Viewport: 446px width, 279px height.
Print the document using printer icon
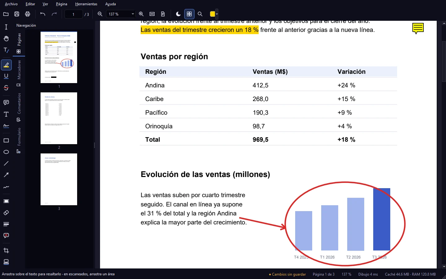[x=28, y=14]
